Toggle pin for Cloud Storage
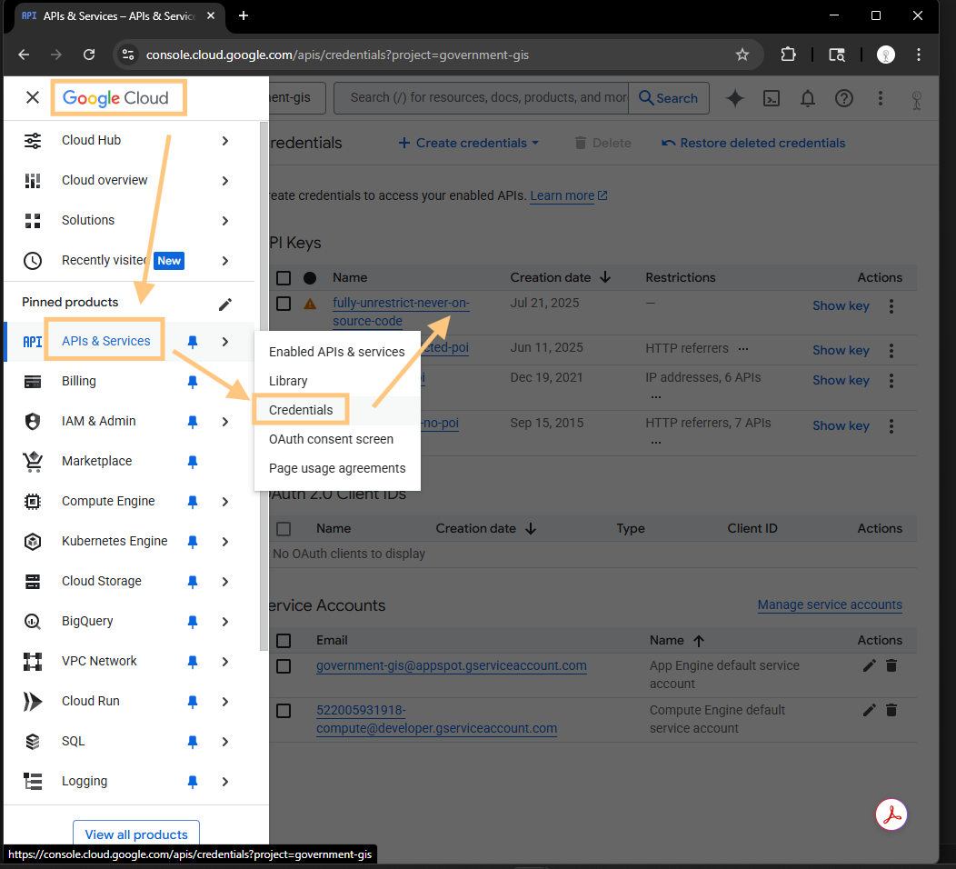This screenshot has height=869, width=956. [193, 582]
